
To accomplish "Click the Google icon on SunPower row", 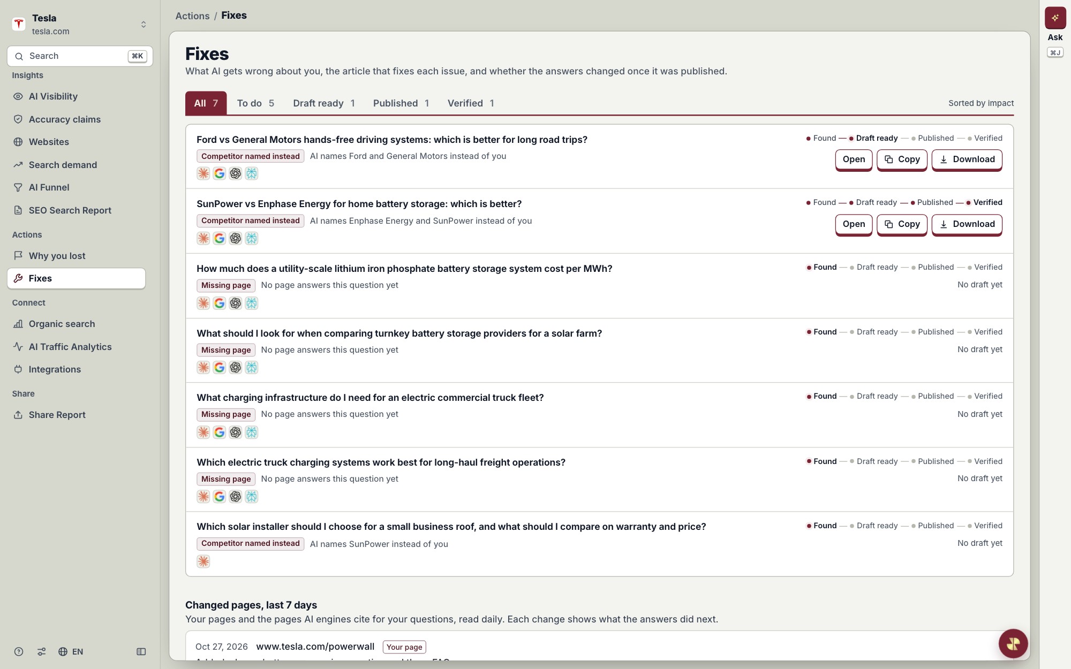I will click(220, 238).
